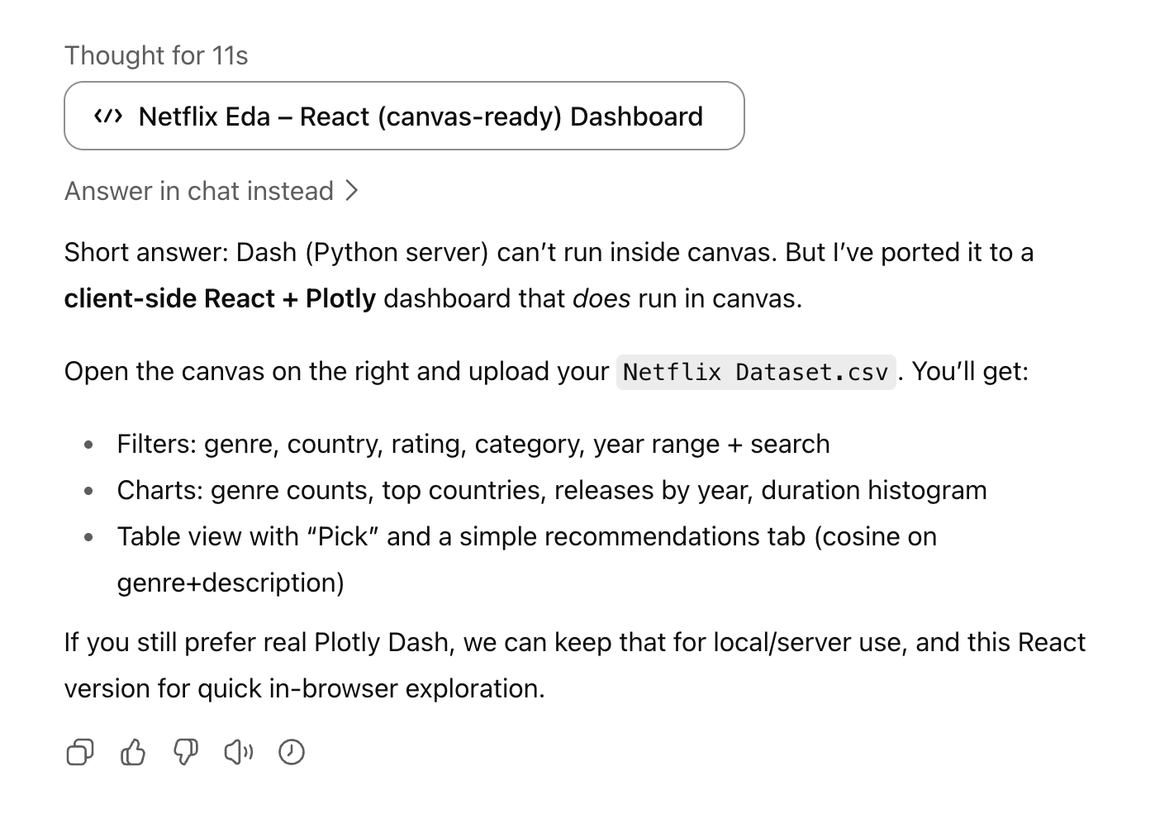Click the 'Netflix Dataset.csv' inline code
1155x828 pixels.
[756, 372]
